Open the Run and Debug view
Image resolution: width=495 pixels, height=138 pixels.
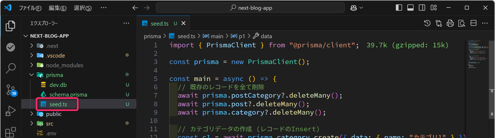[11, 111]
